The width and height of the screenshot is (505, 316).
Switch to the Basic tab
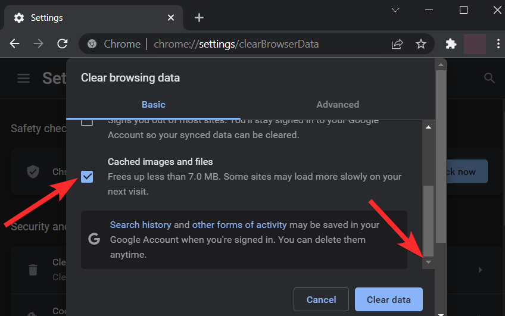[x=153, y=105]
